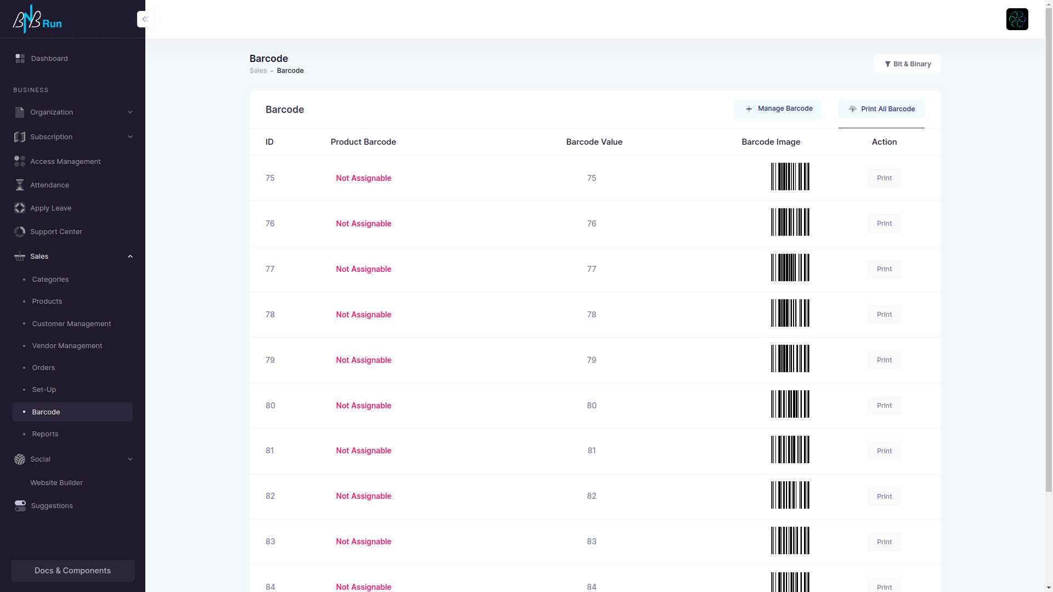
Task: Open the user profile avatar
Action: [1017, 19]
